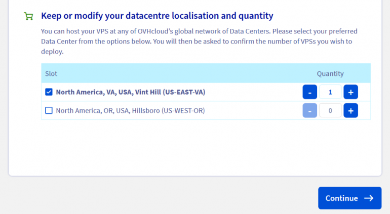Click the Slot column header
The width and height of the screenshot is (390, 214).
point(51,73)
